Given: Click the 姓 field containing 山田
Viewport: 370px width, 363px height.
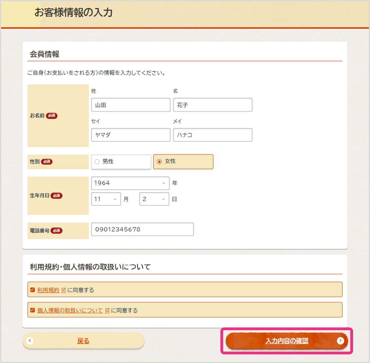Looking at the screenshot, I should [130, 105].
